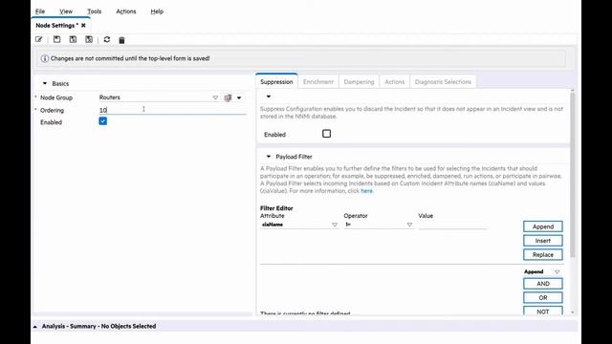
Task: Click the Suppression panel vertical scrollbar
Action: pos(573,176)
